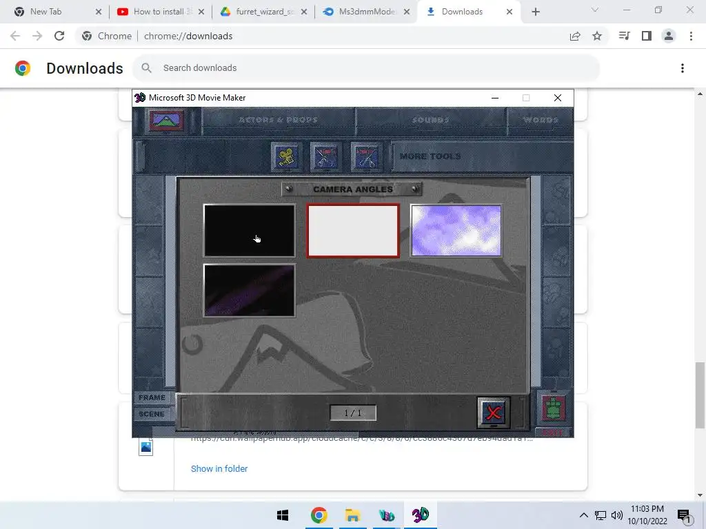Open the Windows Start menu
This screenshot has width=706, height=529.
pos(283,515)
